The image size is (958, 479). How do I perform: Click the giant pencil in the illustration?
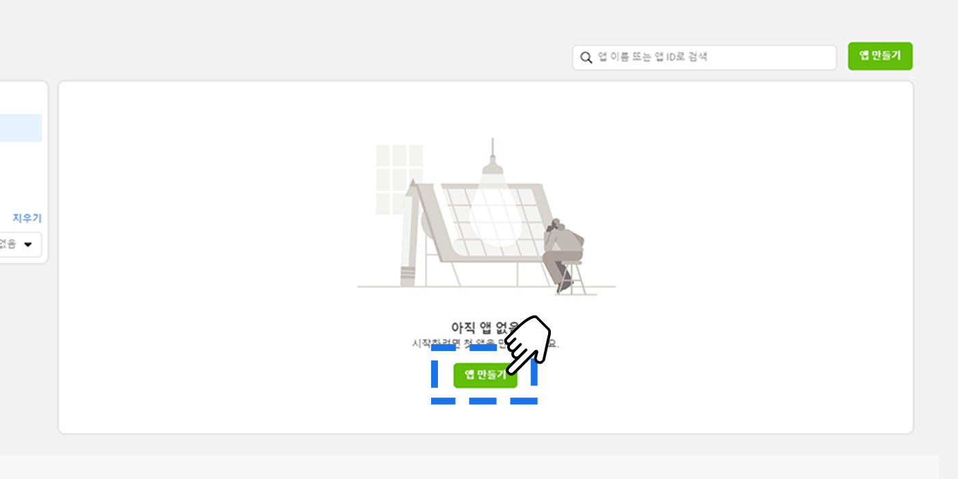click(409, 233)
